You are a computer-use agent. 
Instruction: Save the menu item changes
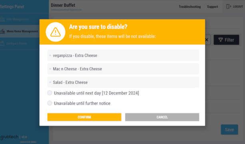point(229,130)
